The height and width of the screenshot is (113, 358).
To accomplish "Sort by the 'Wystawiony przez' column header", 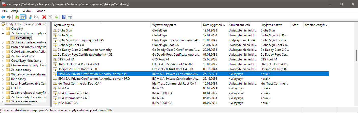I will tap(176, 25).
